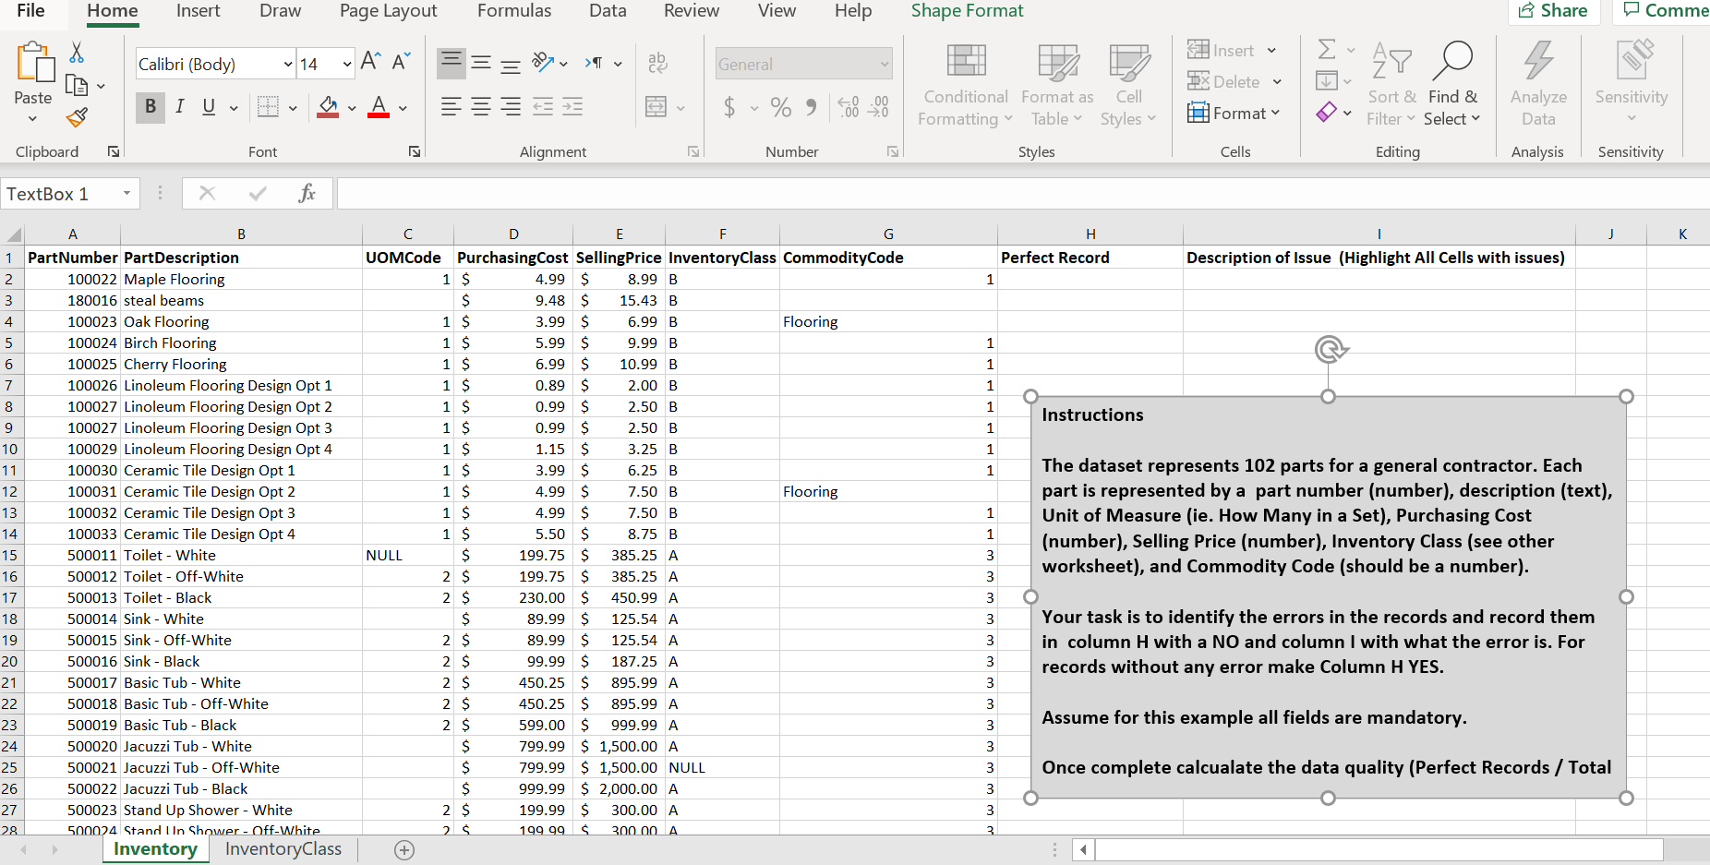Open the font size dropdown
Viewport: 1710px width, 865px height.
346,63
